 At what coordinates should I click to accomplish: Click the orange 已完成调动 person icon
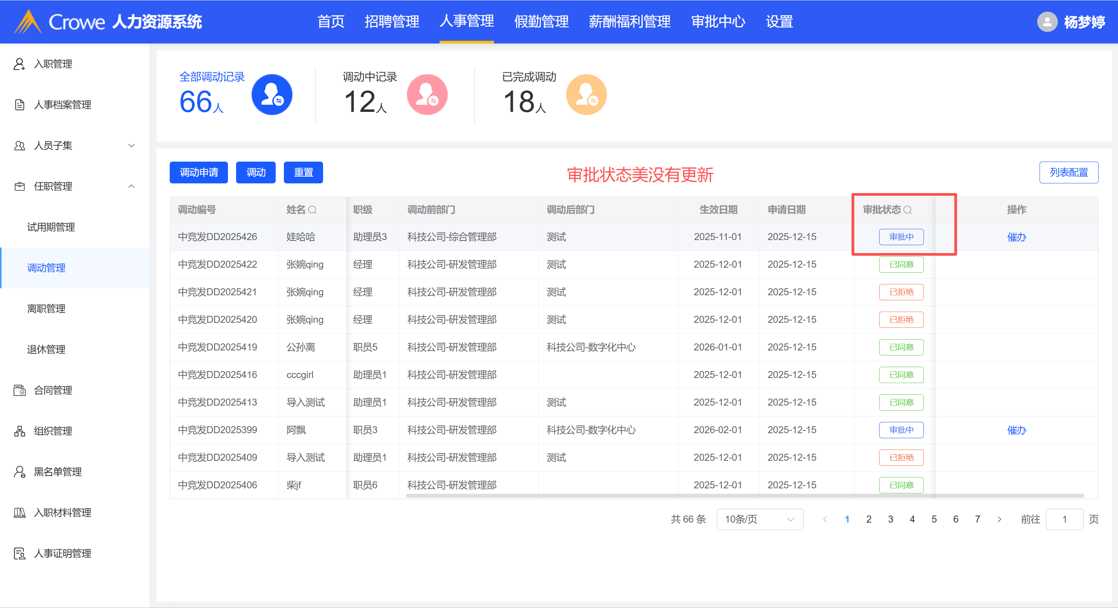coord(586,95)
